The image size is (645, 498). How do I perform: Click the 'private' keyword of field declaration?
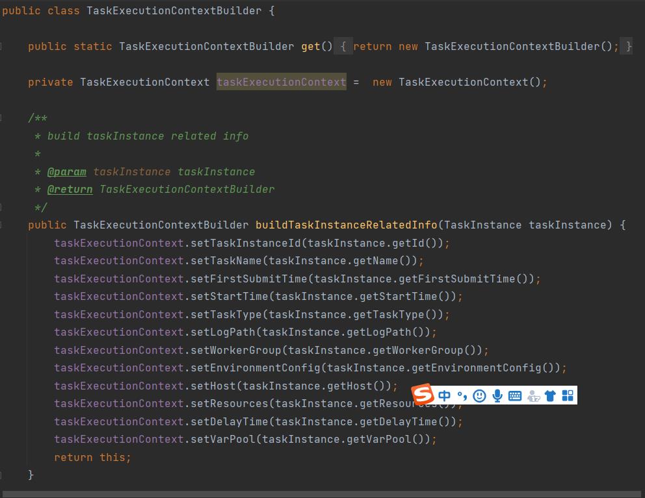51,82
